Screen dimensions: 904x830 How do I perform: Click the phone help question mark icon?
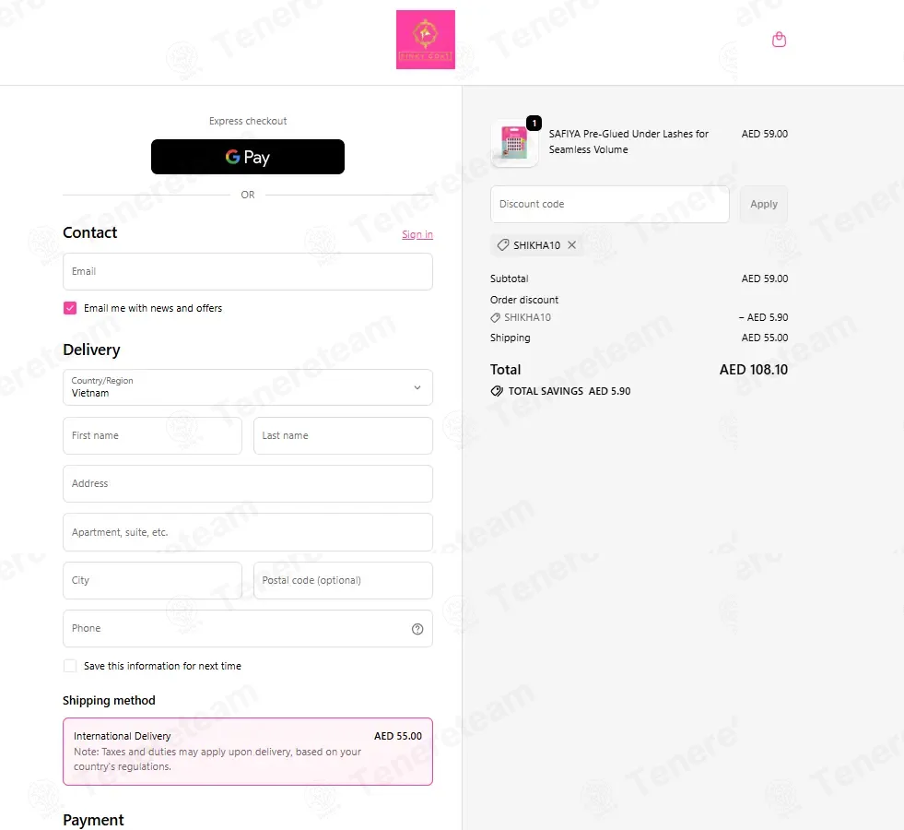pos(417,629)
